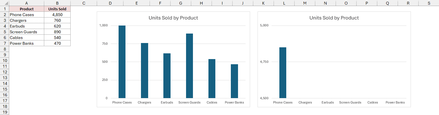Image resolution: width=439 pixels, height=115 pixels.
Task: Select the cell with value 540
Action: pos(57,38)
